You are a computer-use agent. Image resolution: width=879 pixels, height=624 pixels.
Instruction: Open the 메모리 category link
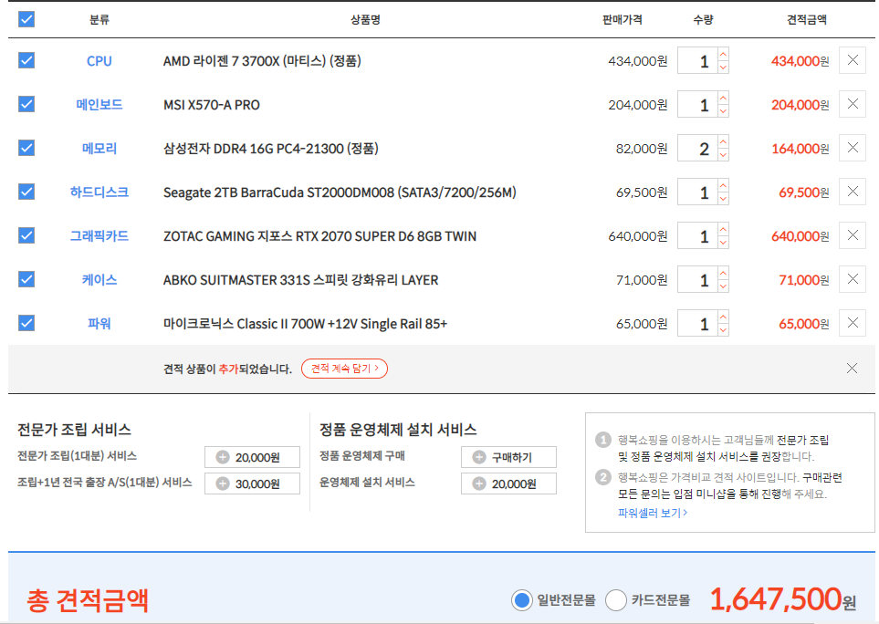click(x=99, y=149)
